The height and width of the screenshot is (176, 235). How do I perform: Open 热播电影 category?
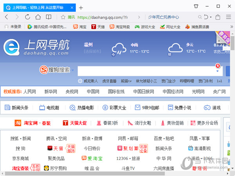point(82,108)
